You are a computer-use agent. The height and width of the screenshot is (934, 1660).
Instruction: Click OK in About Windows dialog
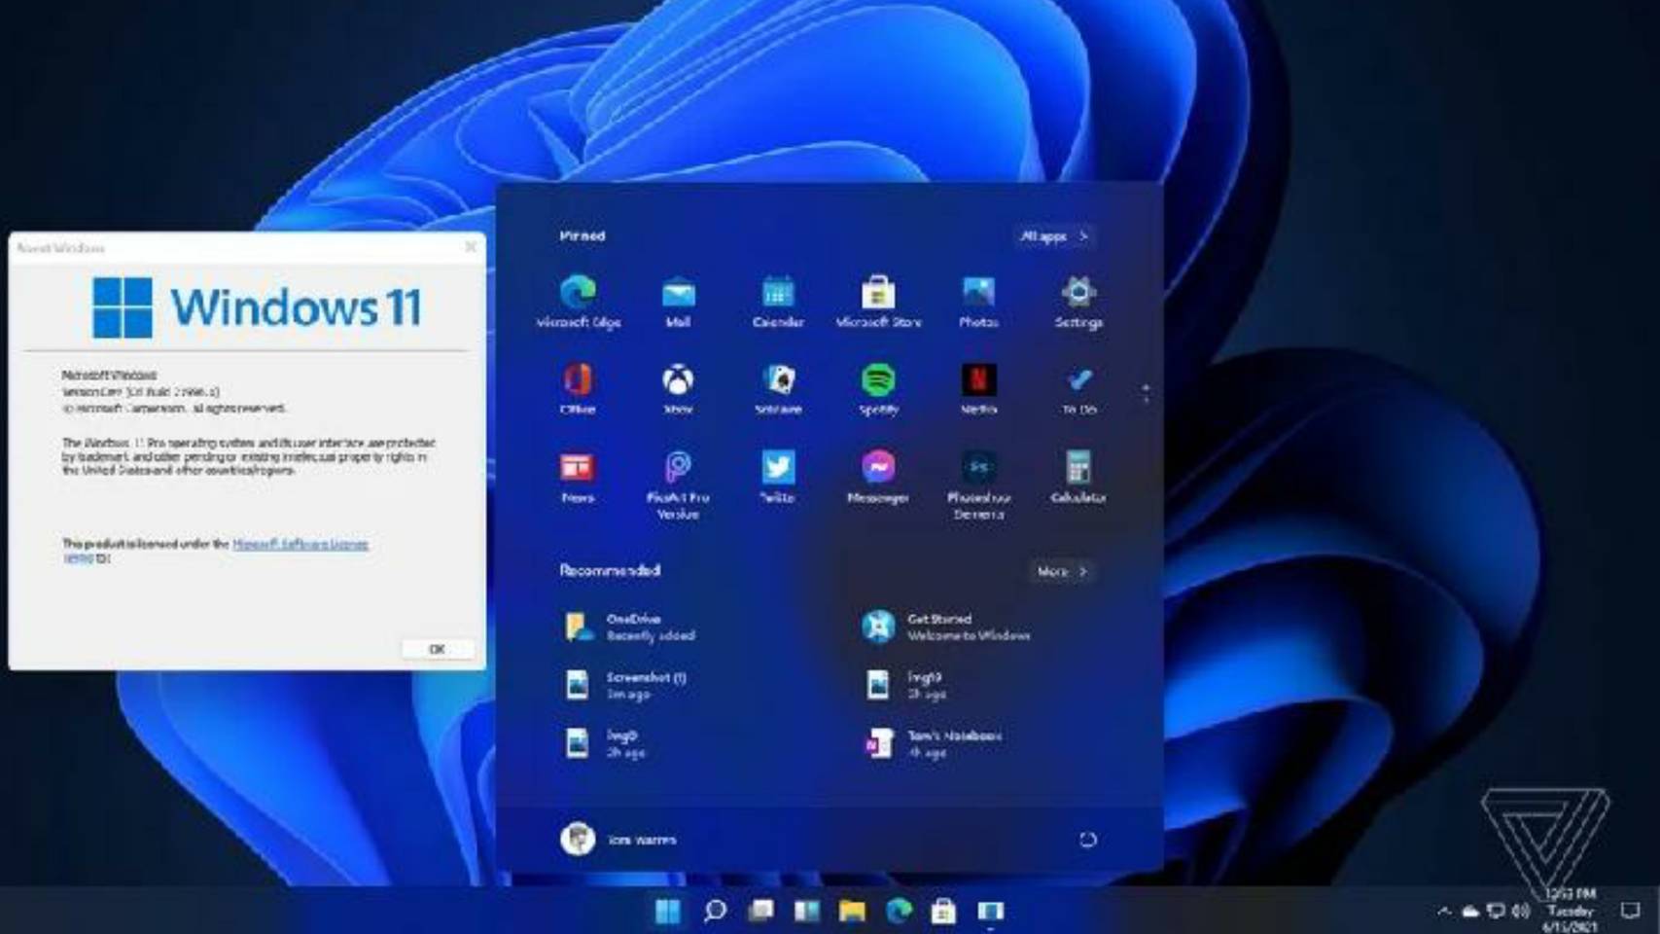click(438, 649)
